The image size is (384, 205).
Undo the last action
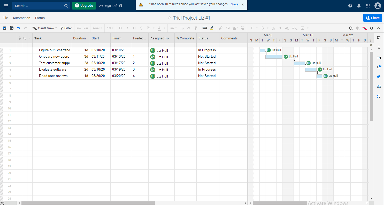[19, 28]
